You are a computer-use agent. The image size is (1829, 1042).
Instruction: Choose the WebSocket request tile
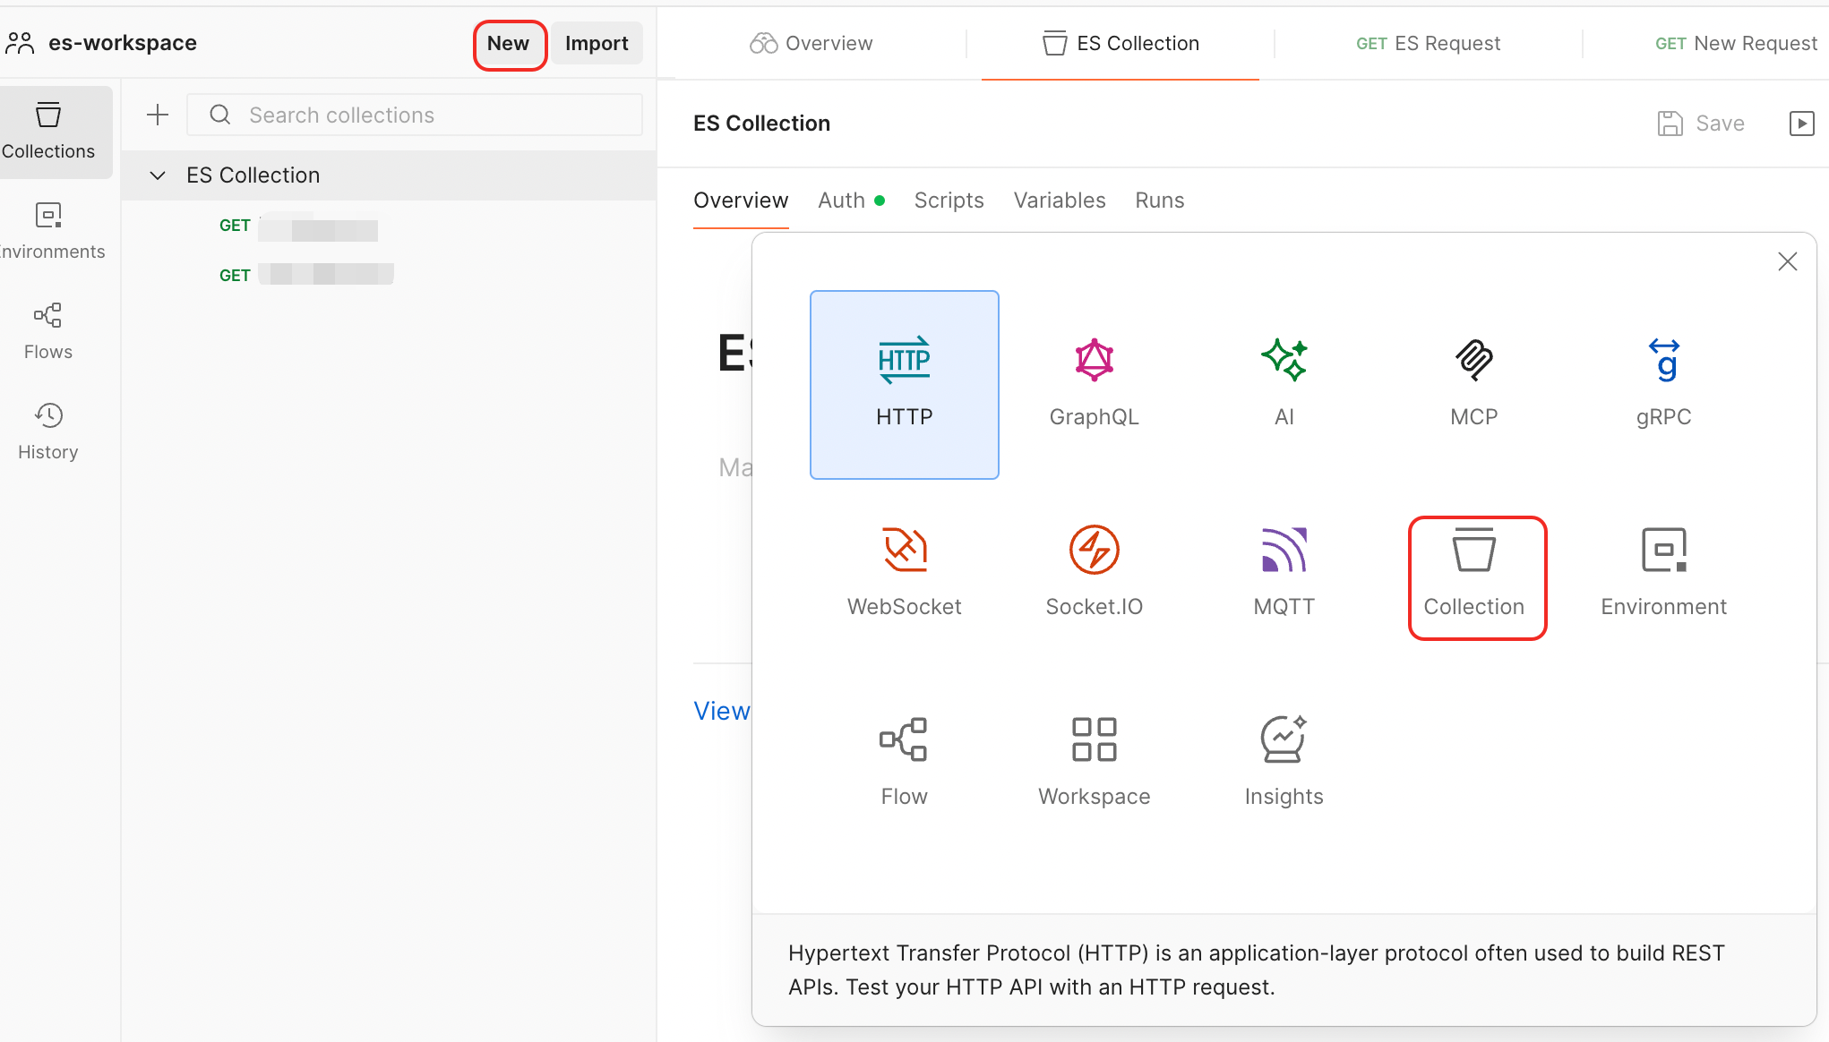coord(905,575)
